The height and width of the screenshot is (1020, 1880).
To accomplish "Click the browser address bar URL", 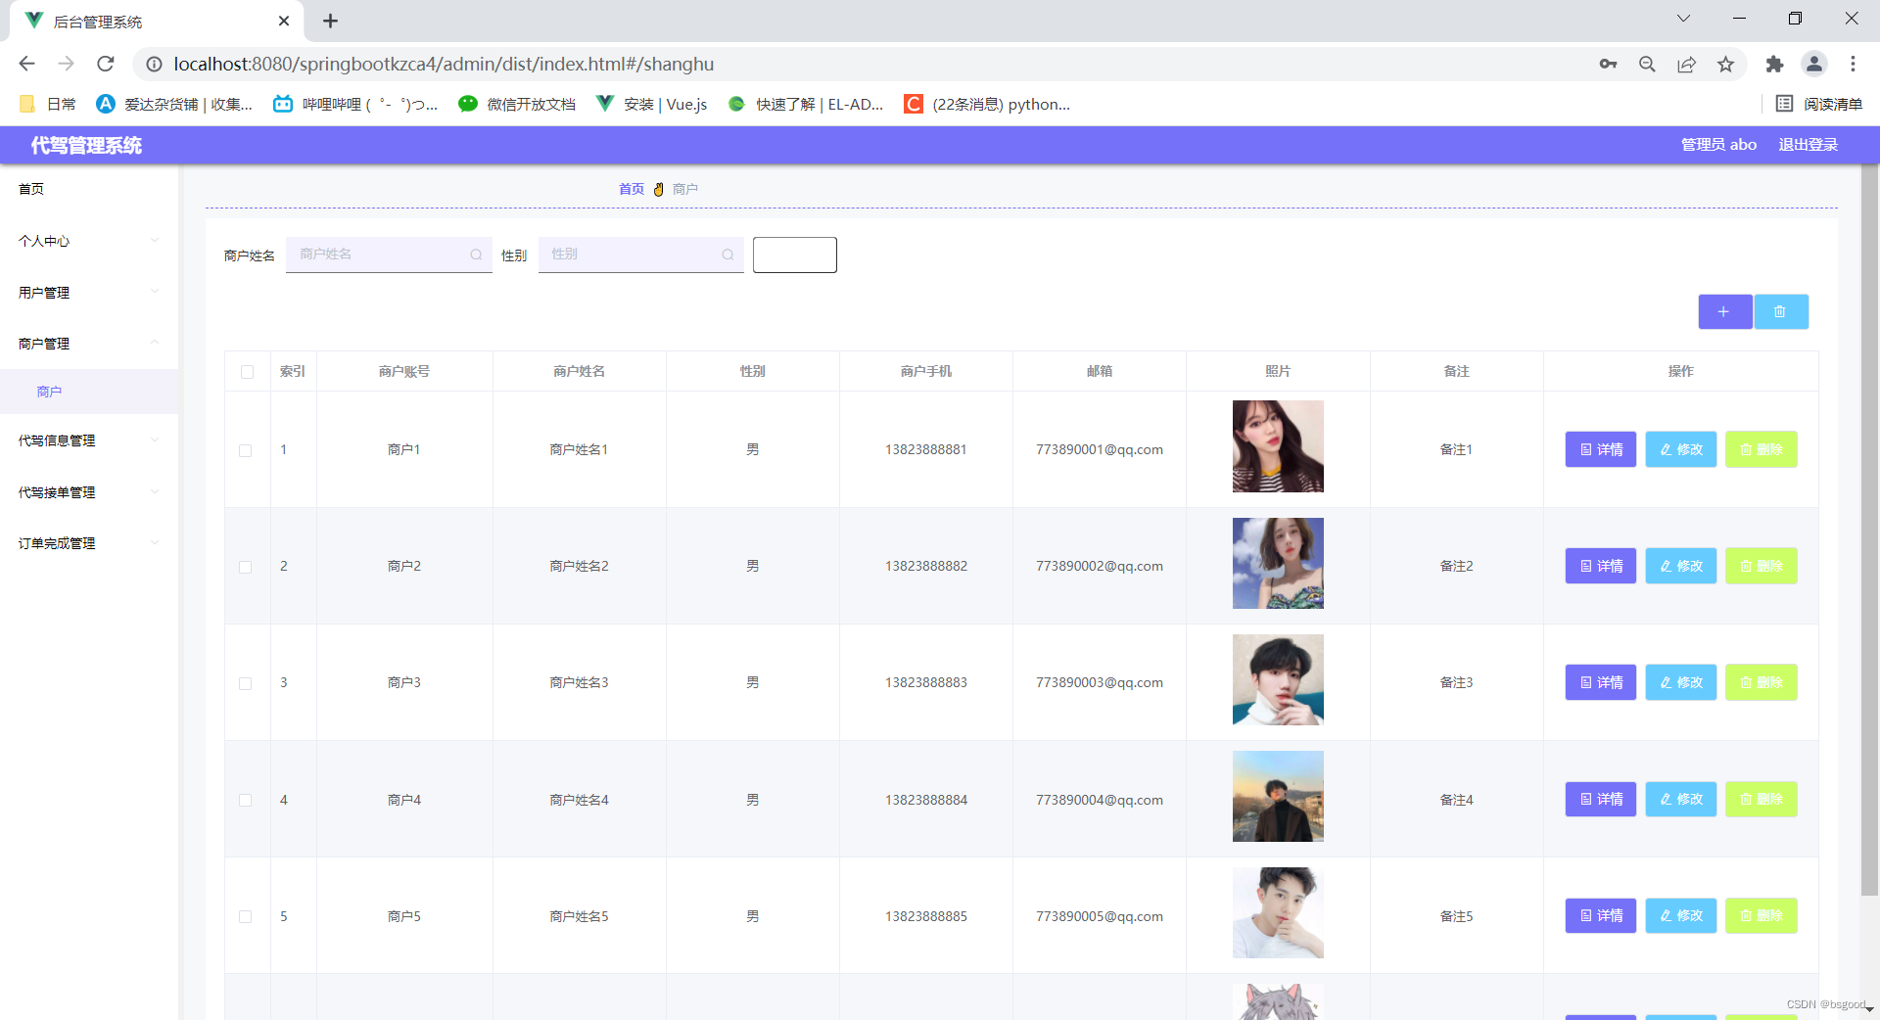I will tap(444, 64).
